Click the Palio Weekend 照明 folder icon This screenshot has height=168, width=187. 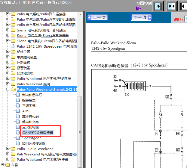13,84
